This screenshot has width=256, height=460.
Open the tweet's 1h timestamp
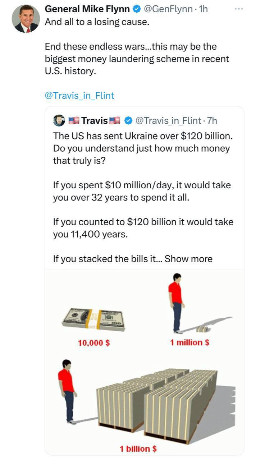coord(203,9)
